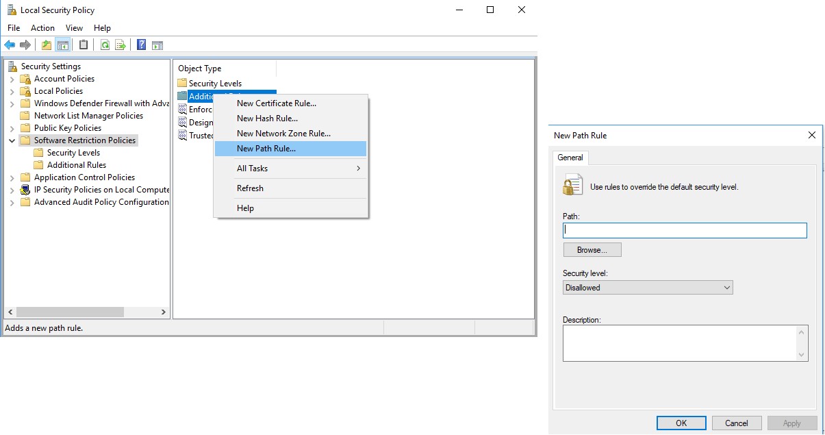Click the tree scrollbar left arrow
Screen dimensions: 825x435
10,312
